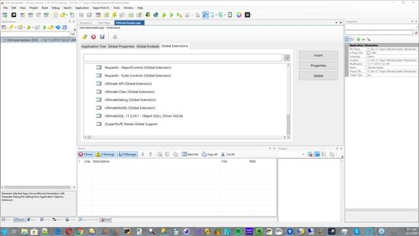The height and width of the screenshot is (236, 419).
Task: Click the green bug debug icon in main toolbar
Action: pyautogui.click(x=148, y=14)
